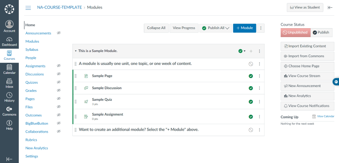Click the View Progress button
Viewport: 339px width, 163px height.
click(184, 28)
